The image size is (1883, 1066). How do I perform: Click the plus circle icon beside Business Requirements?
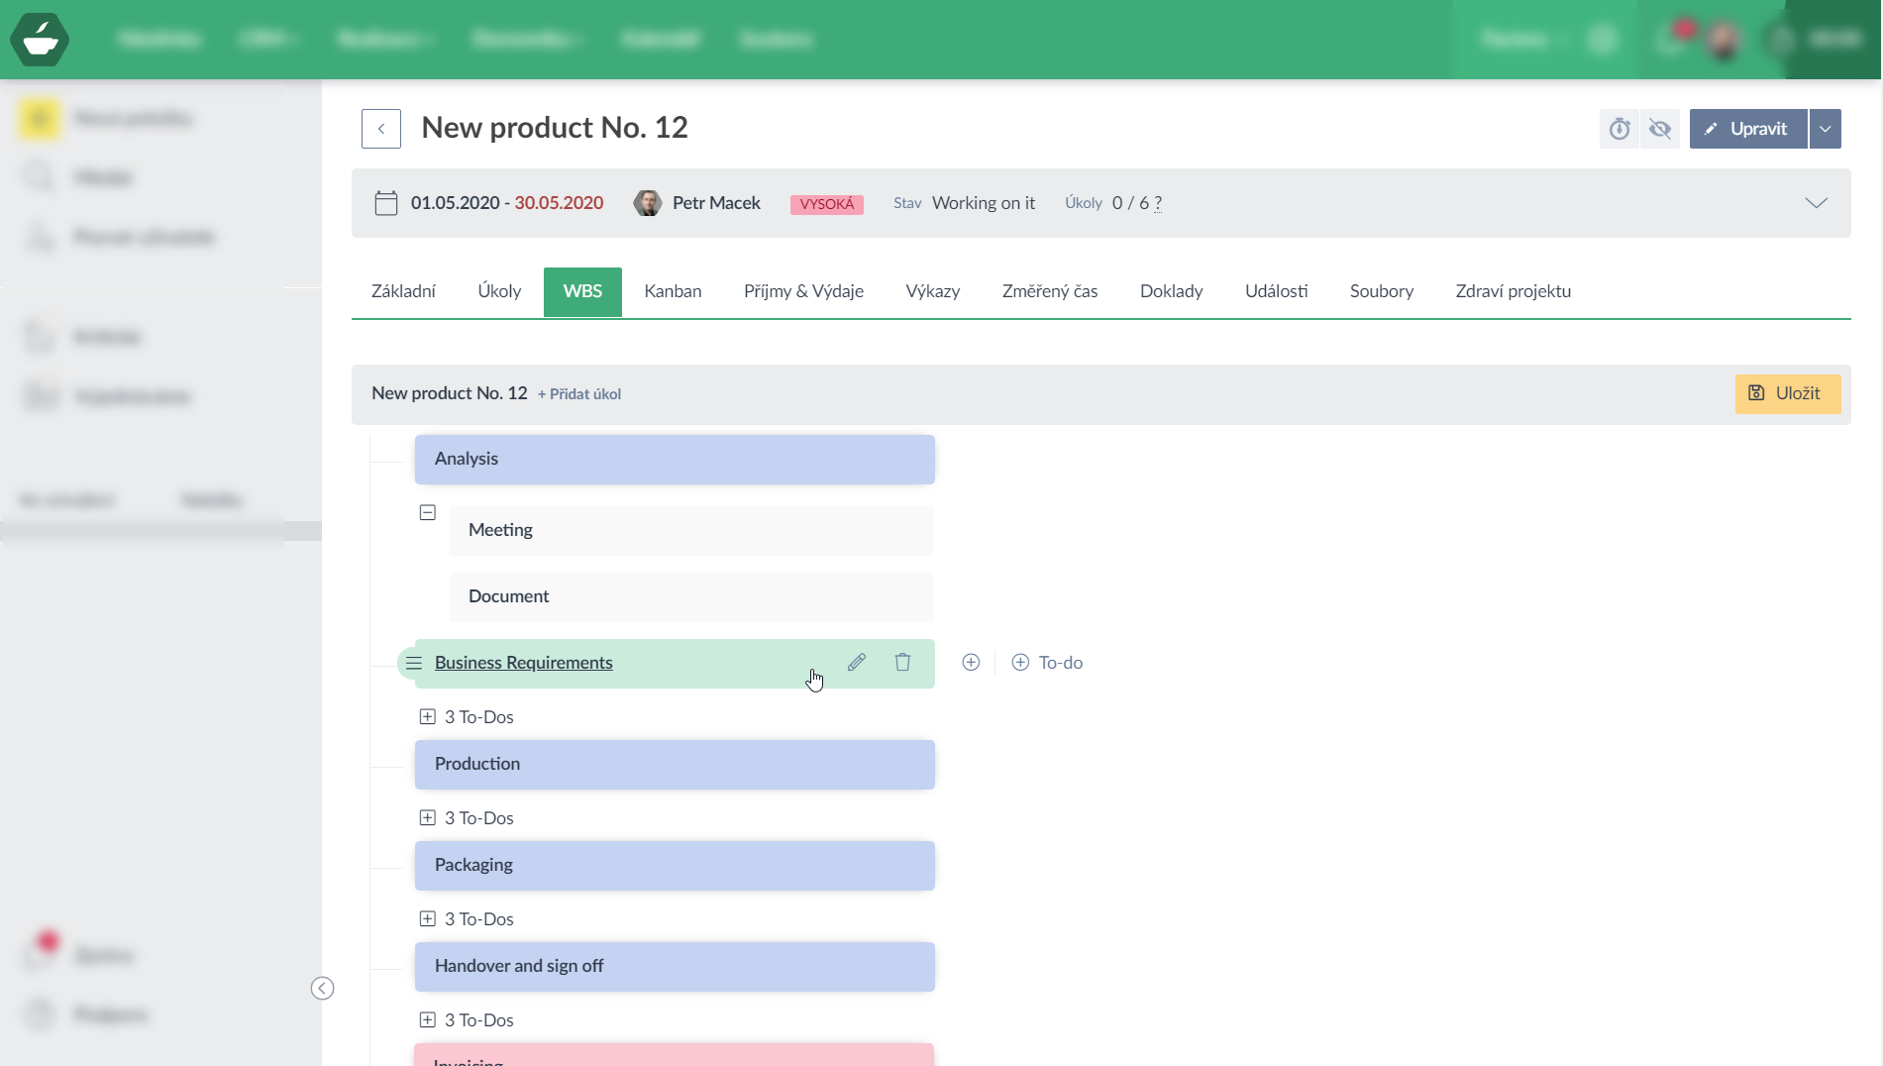(971, 663)
